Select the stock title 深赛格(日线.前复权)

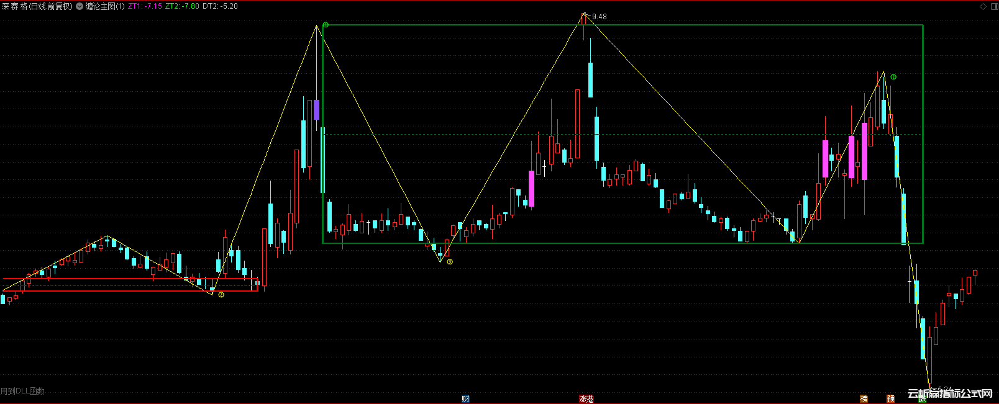point(37,6)
